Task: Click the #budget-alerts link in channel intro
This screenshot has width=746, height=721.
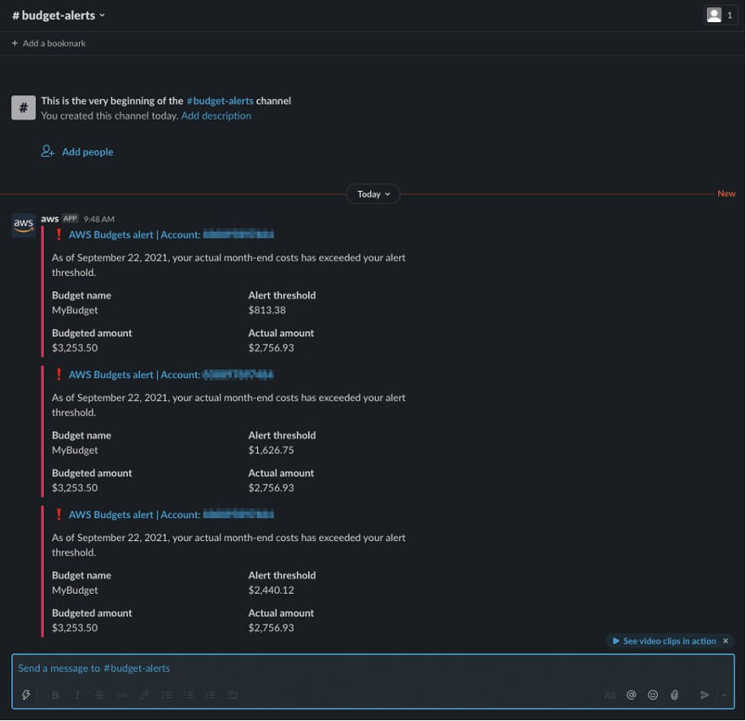Action: coord(220,101)
